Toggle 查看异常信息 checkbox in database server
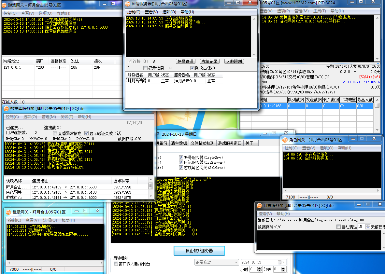This screenshot has height=274, width=385. pyautogui.click(x=55, y=133)
